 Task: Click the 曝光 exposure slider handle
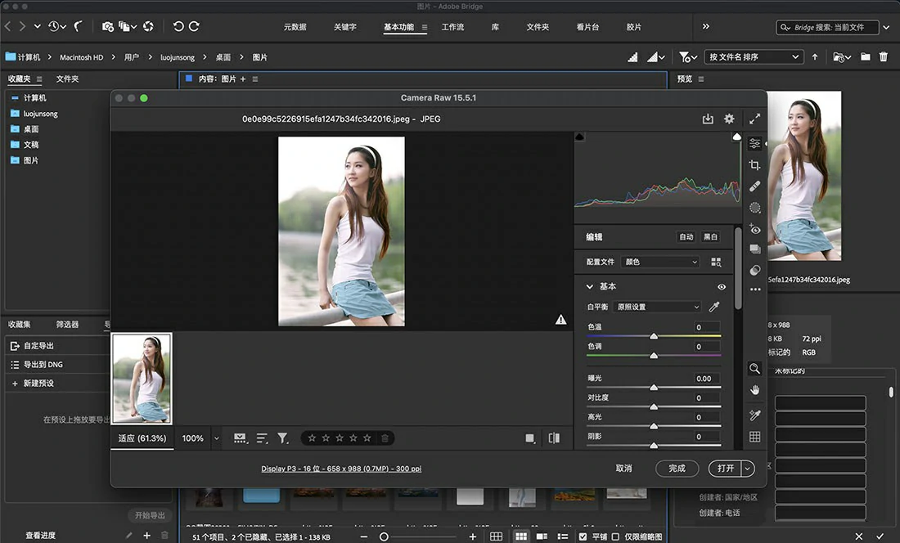[654, 388]
